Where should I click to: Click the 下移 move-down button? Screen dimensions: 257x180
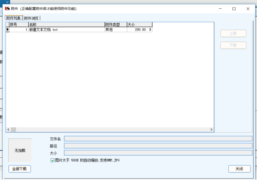233,45
